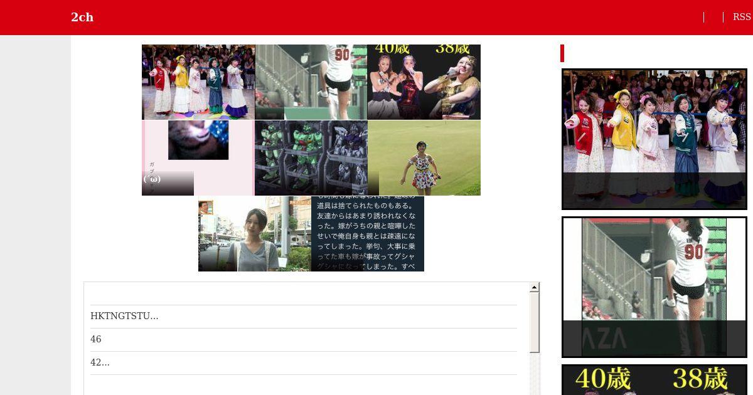Open grid thumbnail labeled 40歳 38歳
The image size is (753, 395).
tap(424, 82)
